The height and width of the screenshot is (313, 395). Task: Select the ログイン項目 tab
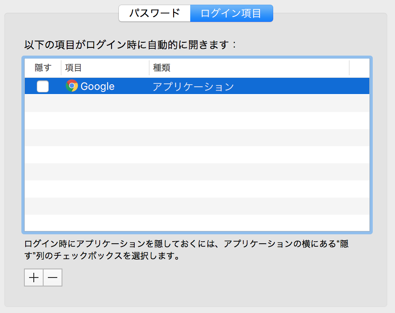coord(232,13)
